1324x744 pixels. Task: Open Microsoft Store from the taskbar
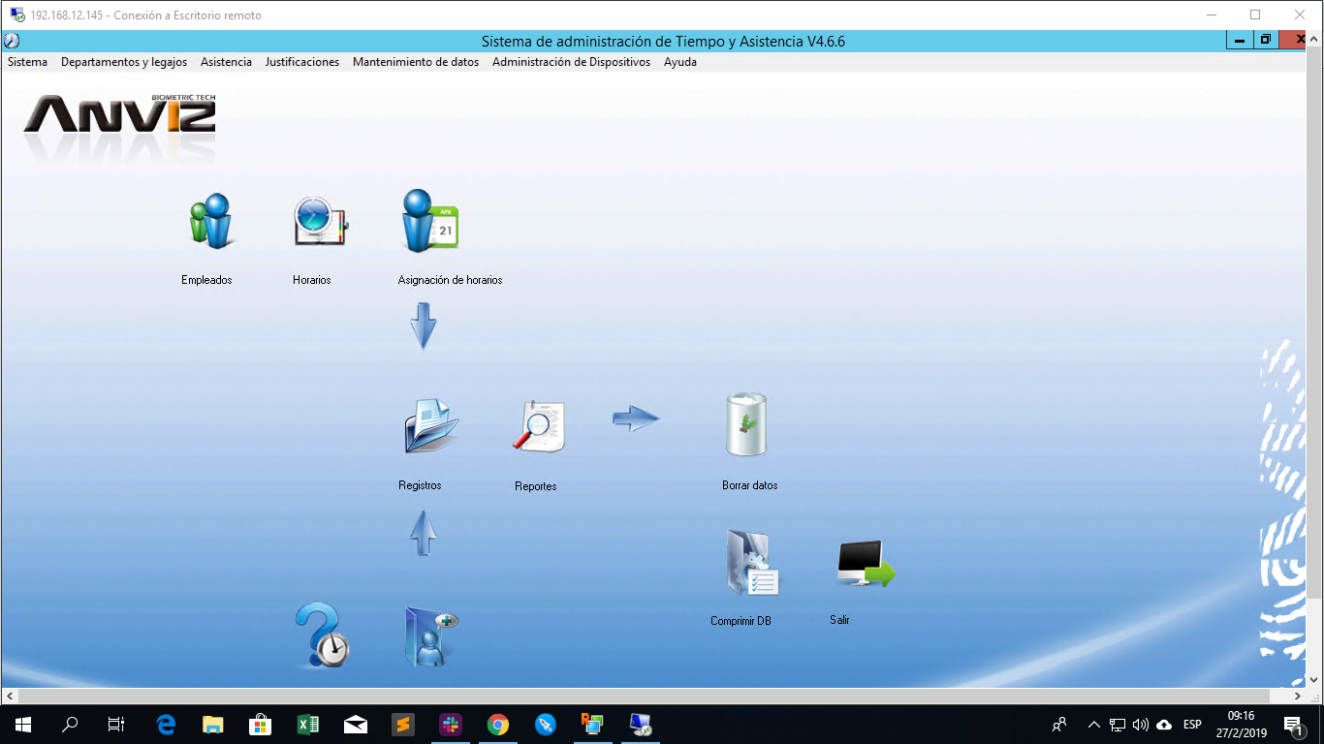(x=261, y=725)
